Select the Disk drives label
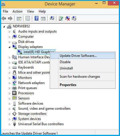Image resolution: width=120 pixels, height=136 pixels. pyautogui.click(x=26, y=42)
